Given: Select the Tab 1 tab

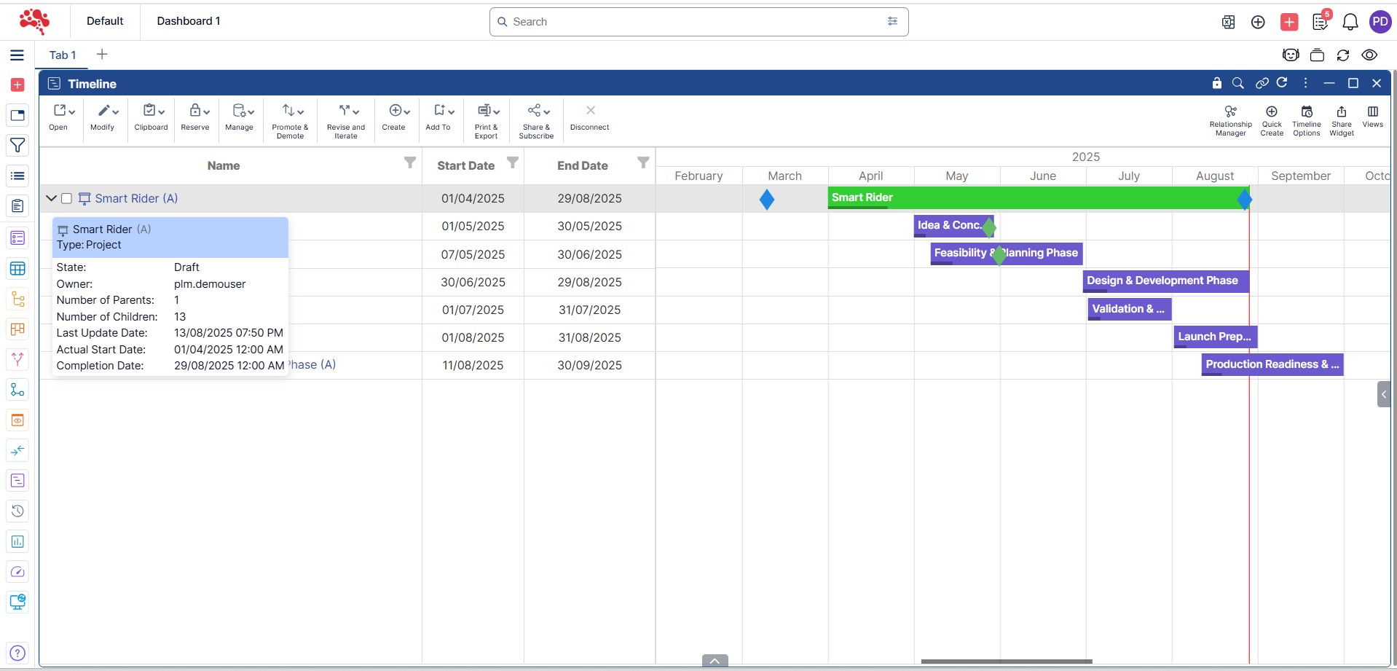Looking at the screenshot, I should [x=63, y=55].
